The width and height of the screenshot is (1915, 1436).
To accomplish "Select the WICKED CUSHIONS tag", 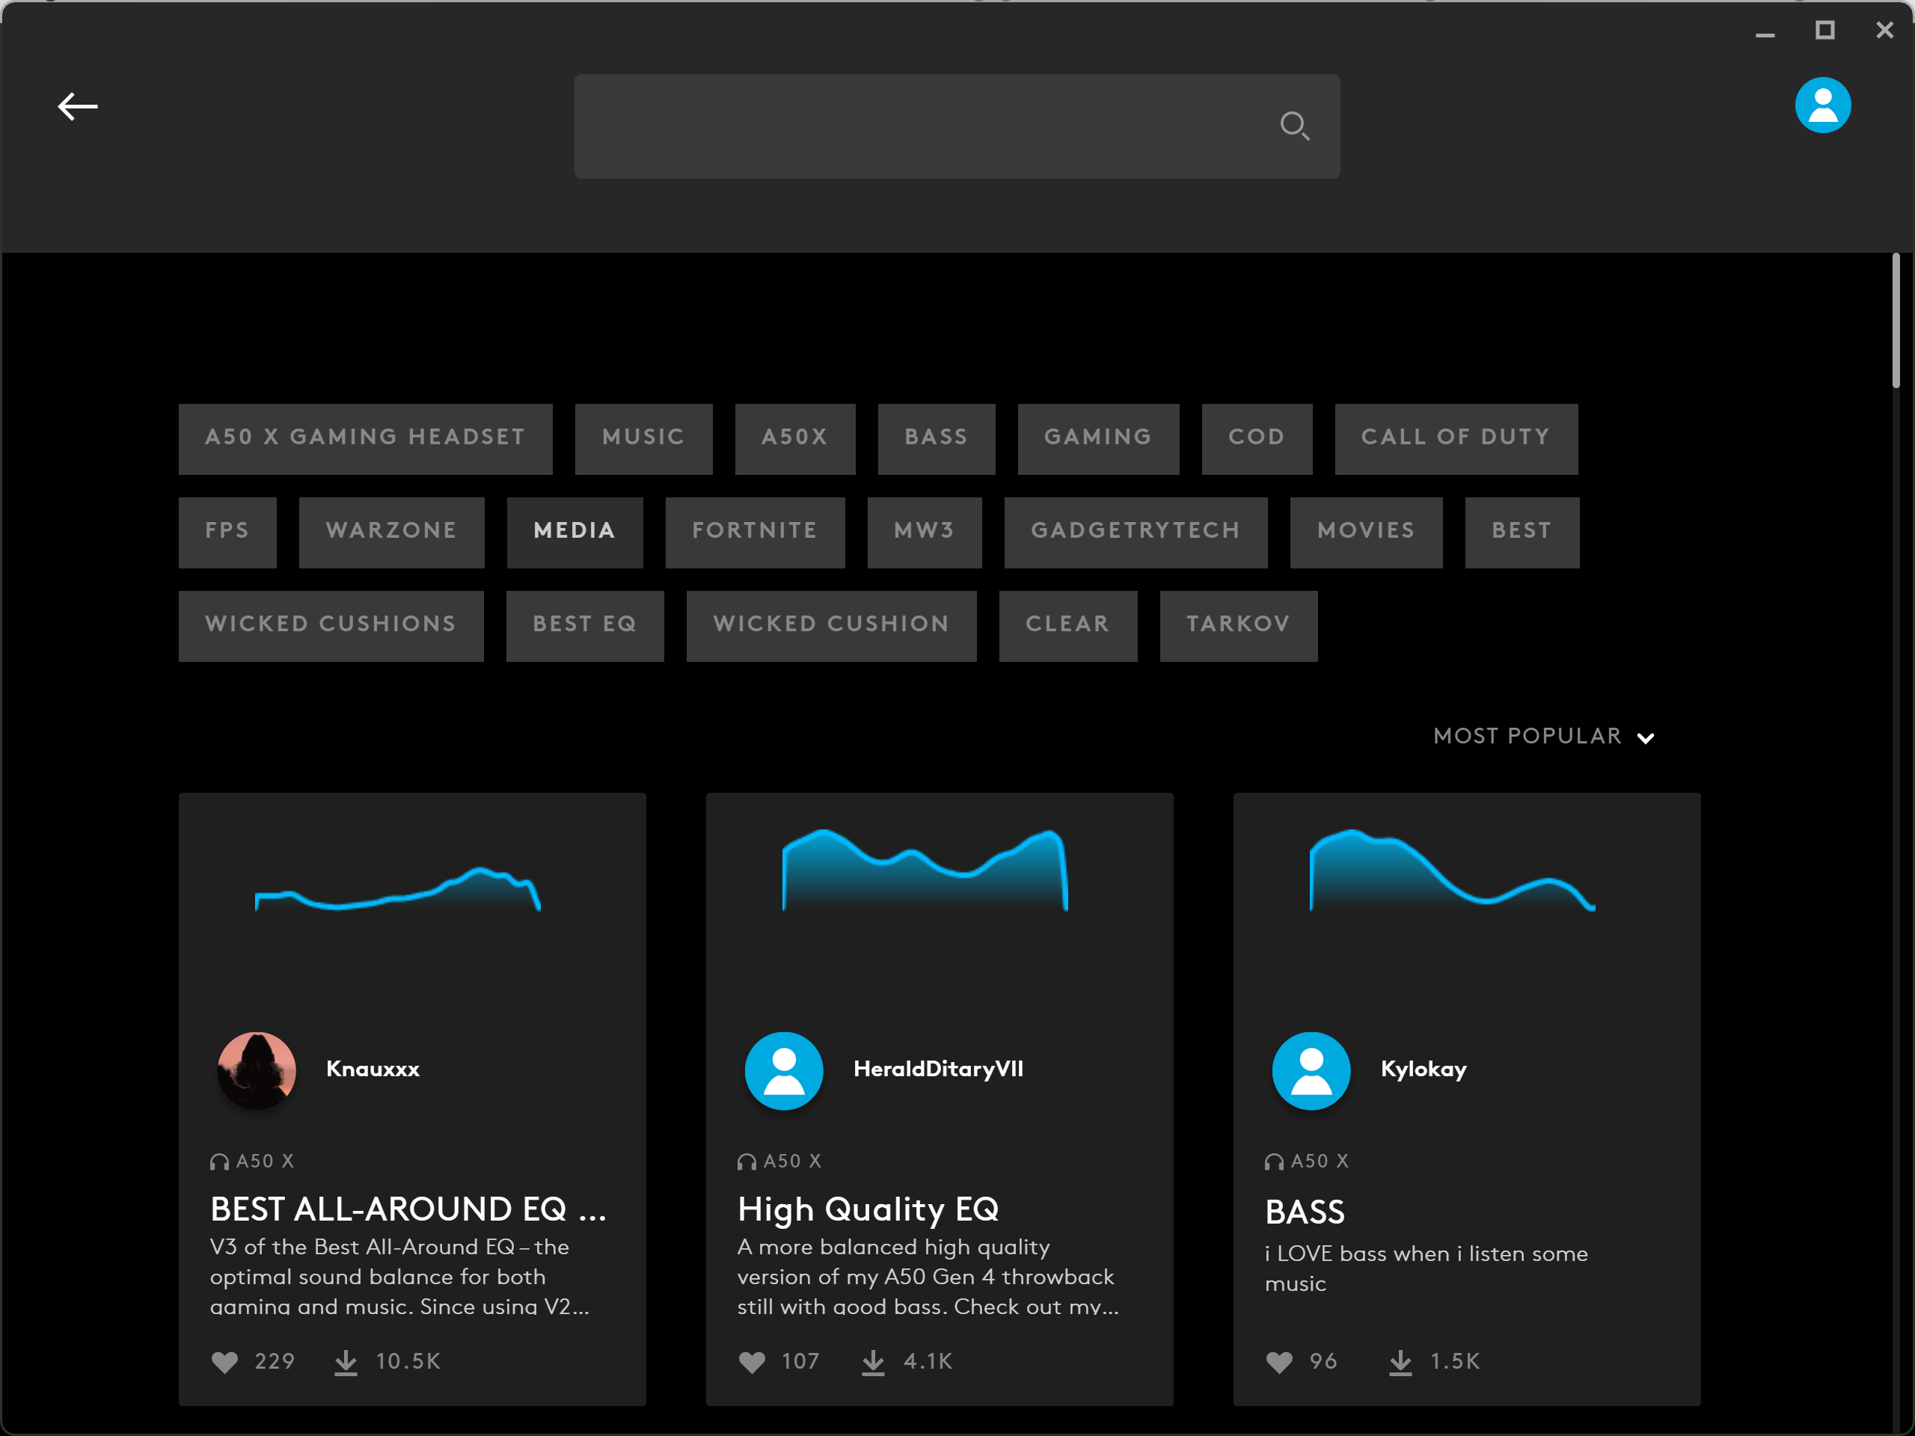I will 331,625.
